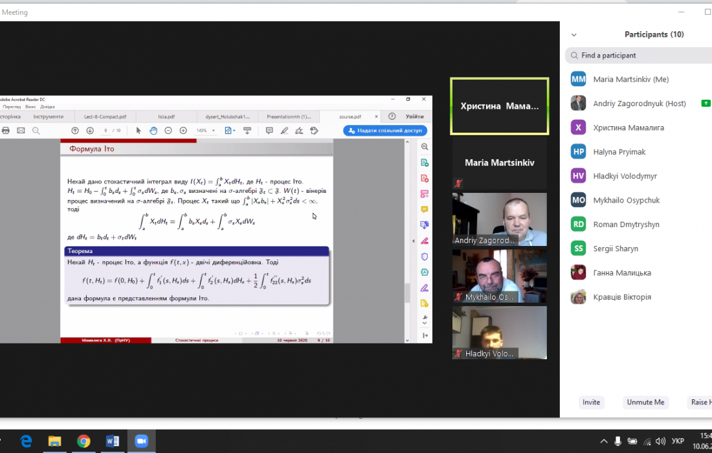Open Microsoft Word from the taskbar
The width and height of the screenshot is (712, 453).
tap(112, 441)
